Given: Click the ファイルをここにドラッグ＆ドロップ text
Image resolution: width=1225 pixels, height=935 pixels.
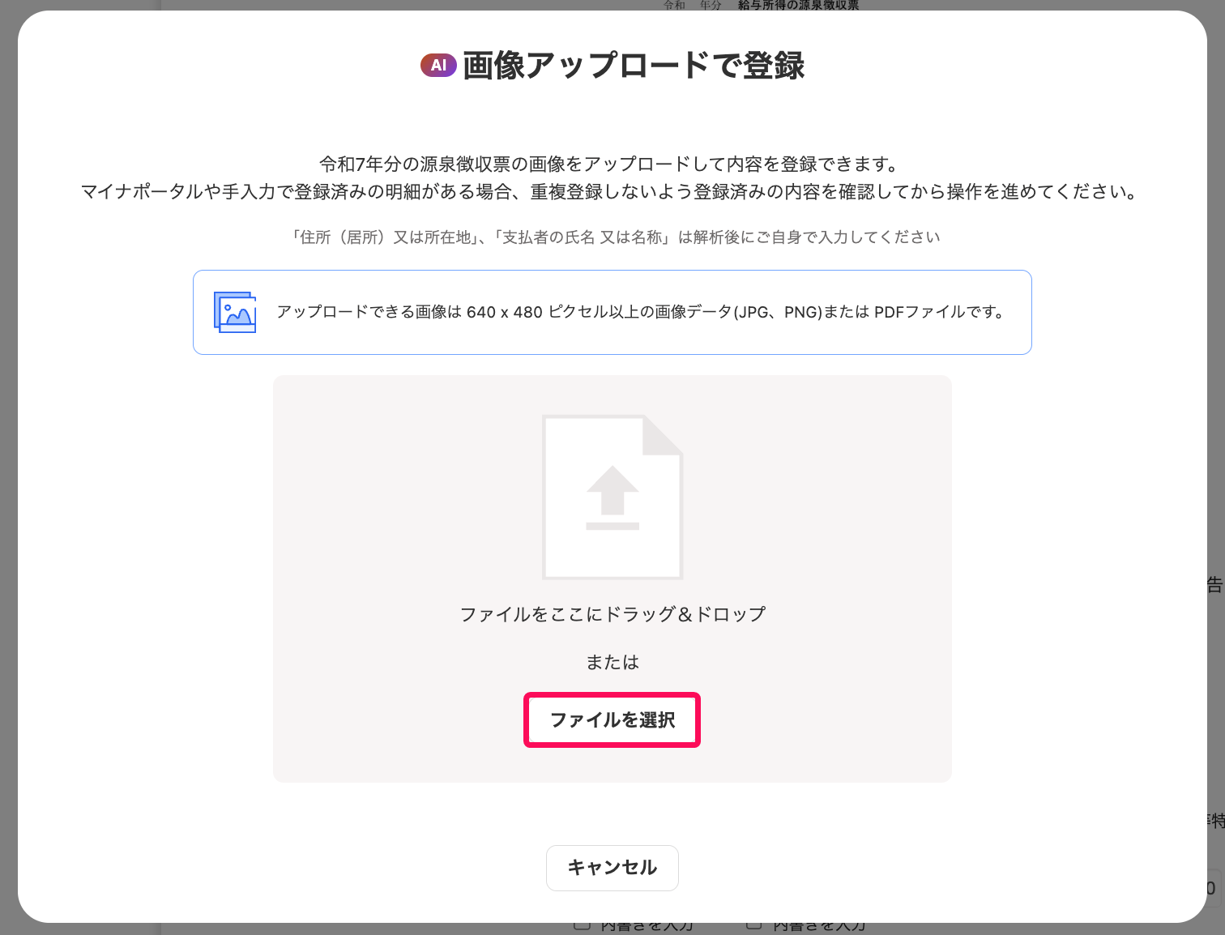Looking at the screenshot, I should [612, 614].
